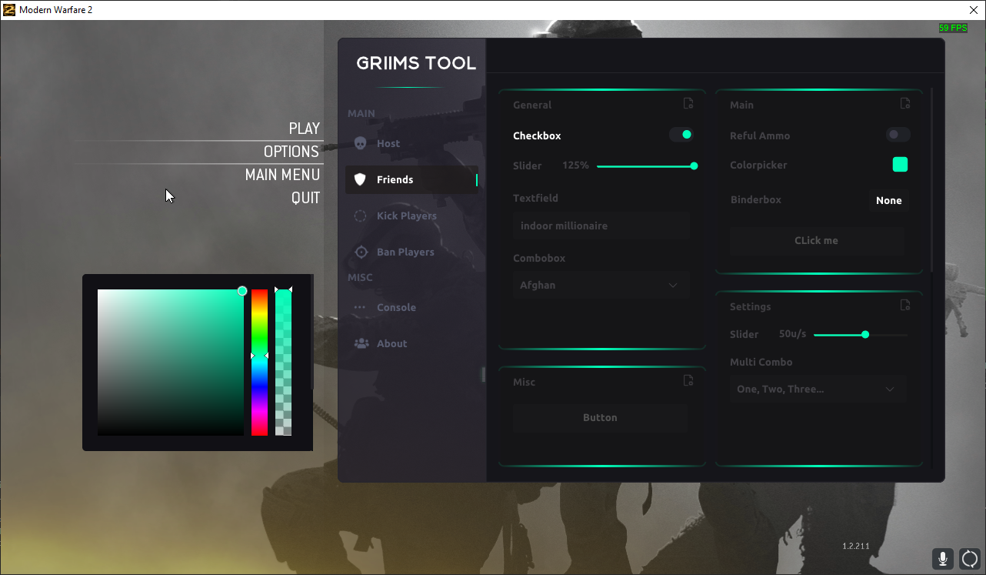Click the shield icon beside Friends
This screenshot has height=575, width=986.
(360, 179)
